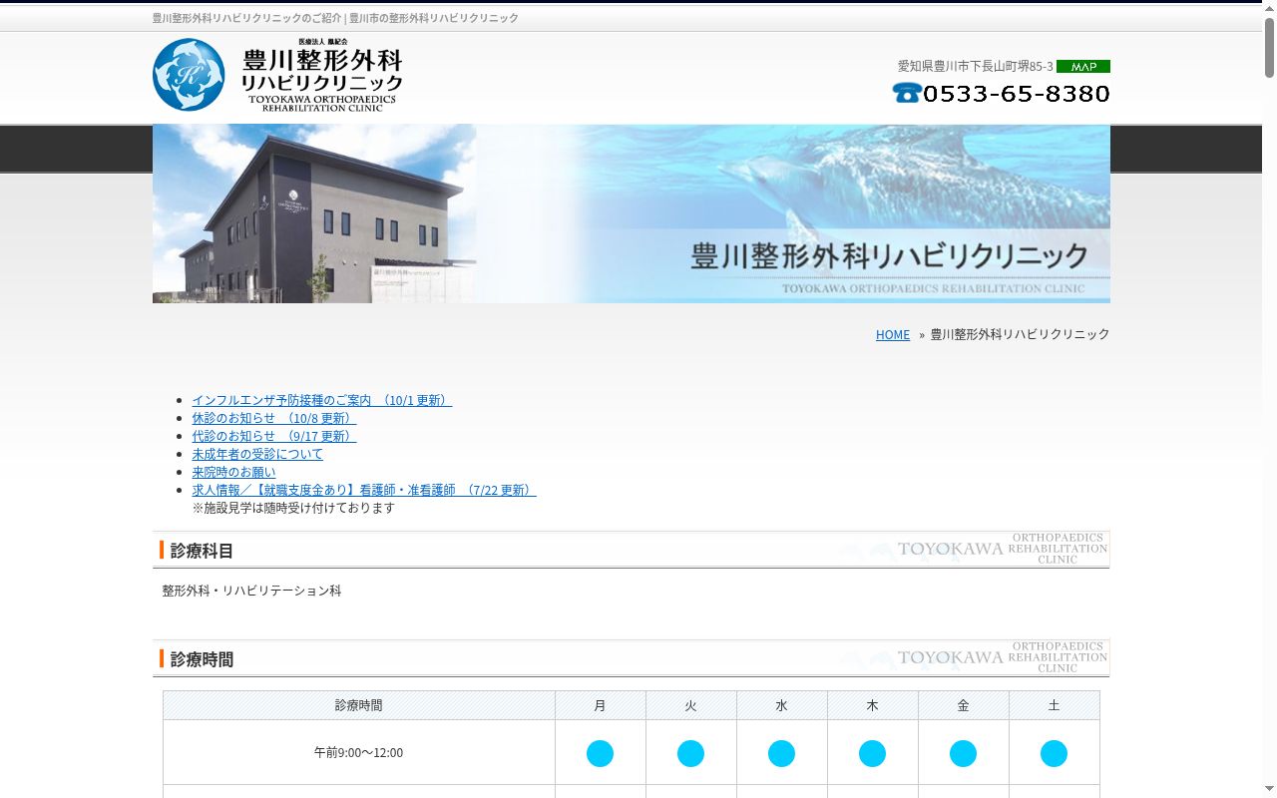Click the blue dot under 月 column
Screen dimensions: 1277x798
point(600,753)
